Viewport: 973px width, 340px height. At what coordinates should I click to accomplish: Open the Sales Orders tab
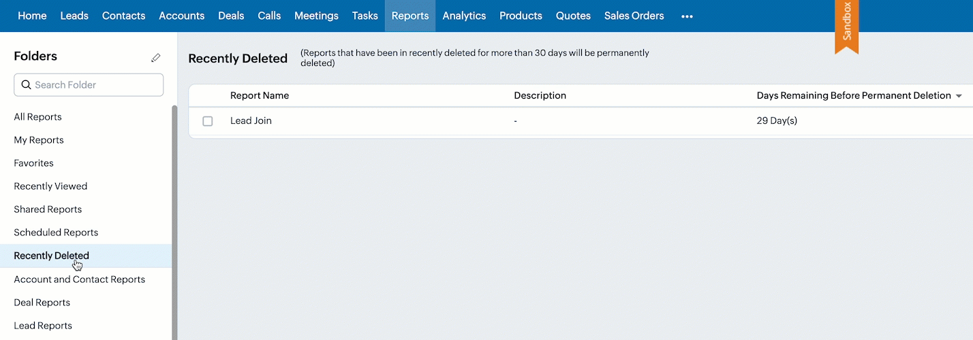click(x=634, y=16)
